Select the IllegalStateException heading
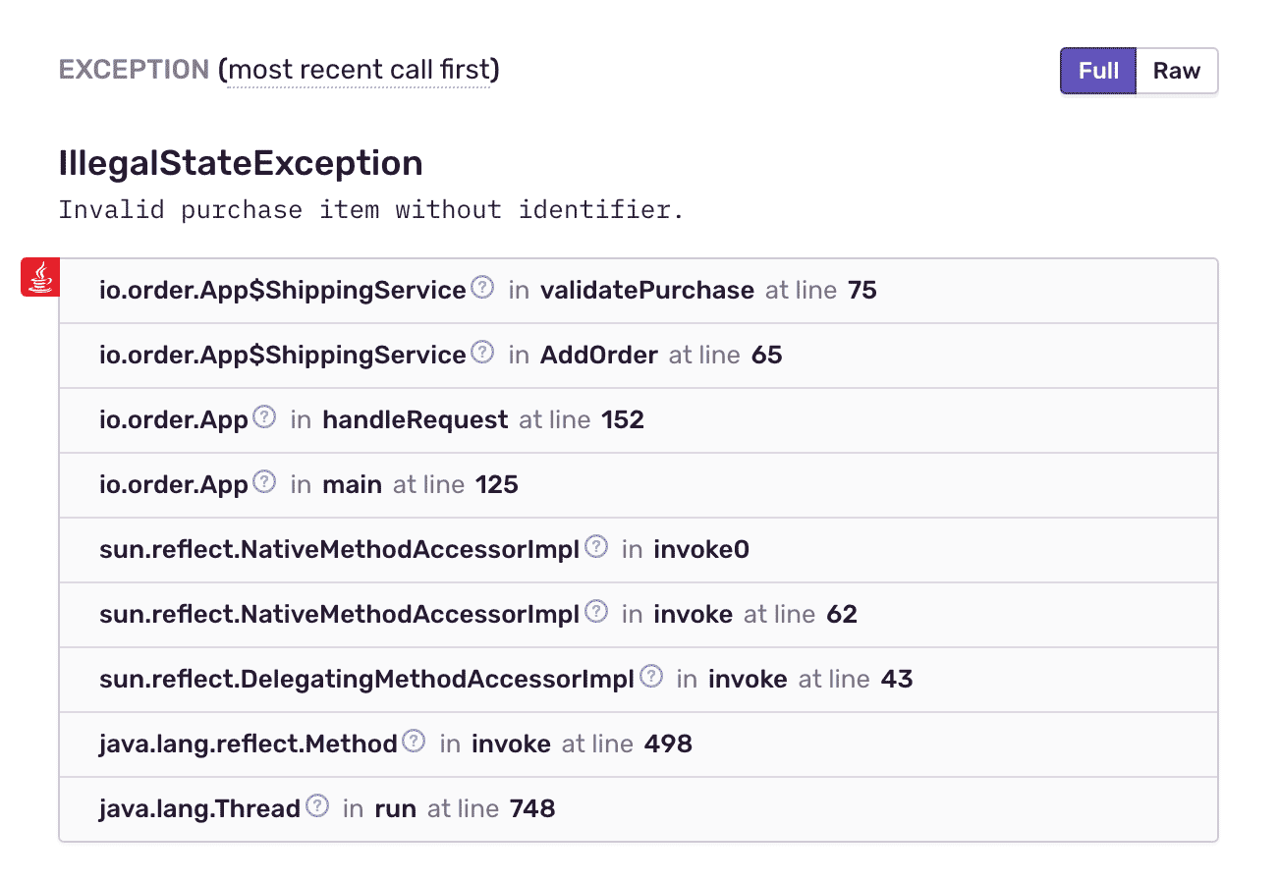This screenshot has width=1278, height=882. pos(241,163)
